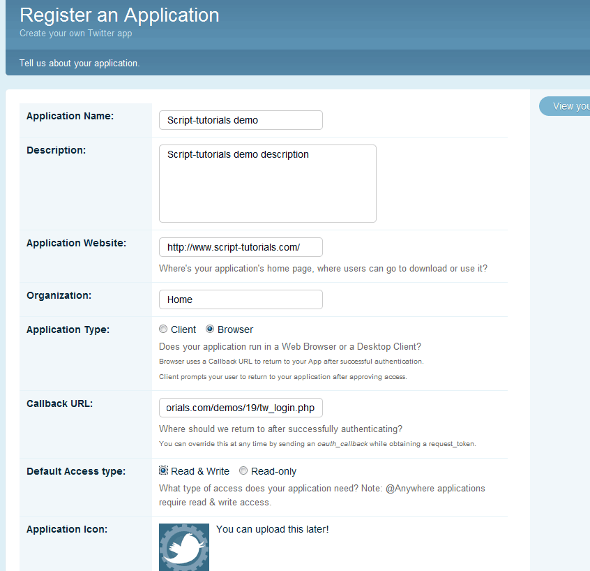Click 'Client prompts your user to return' note
Viewport: 590px width, 571px height.
[x=283, y=377]
